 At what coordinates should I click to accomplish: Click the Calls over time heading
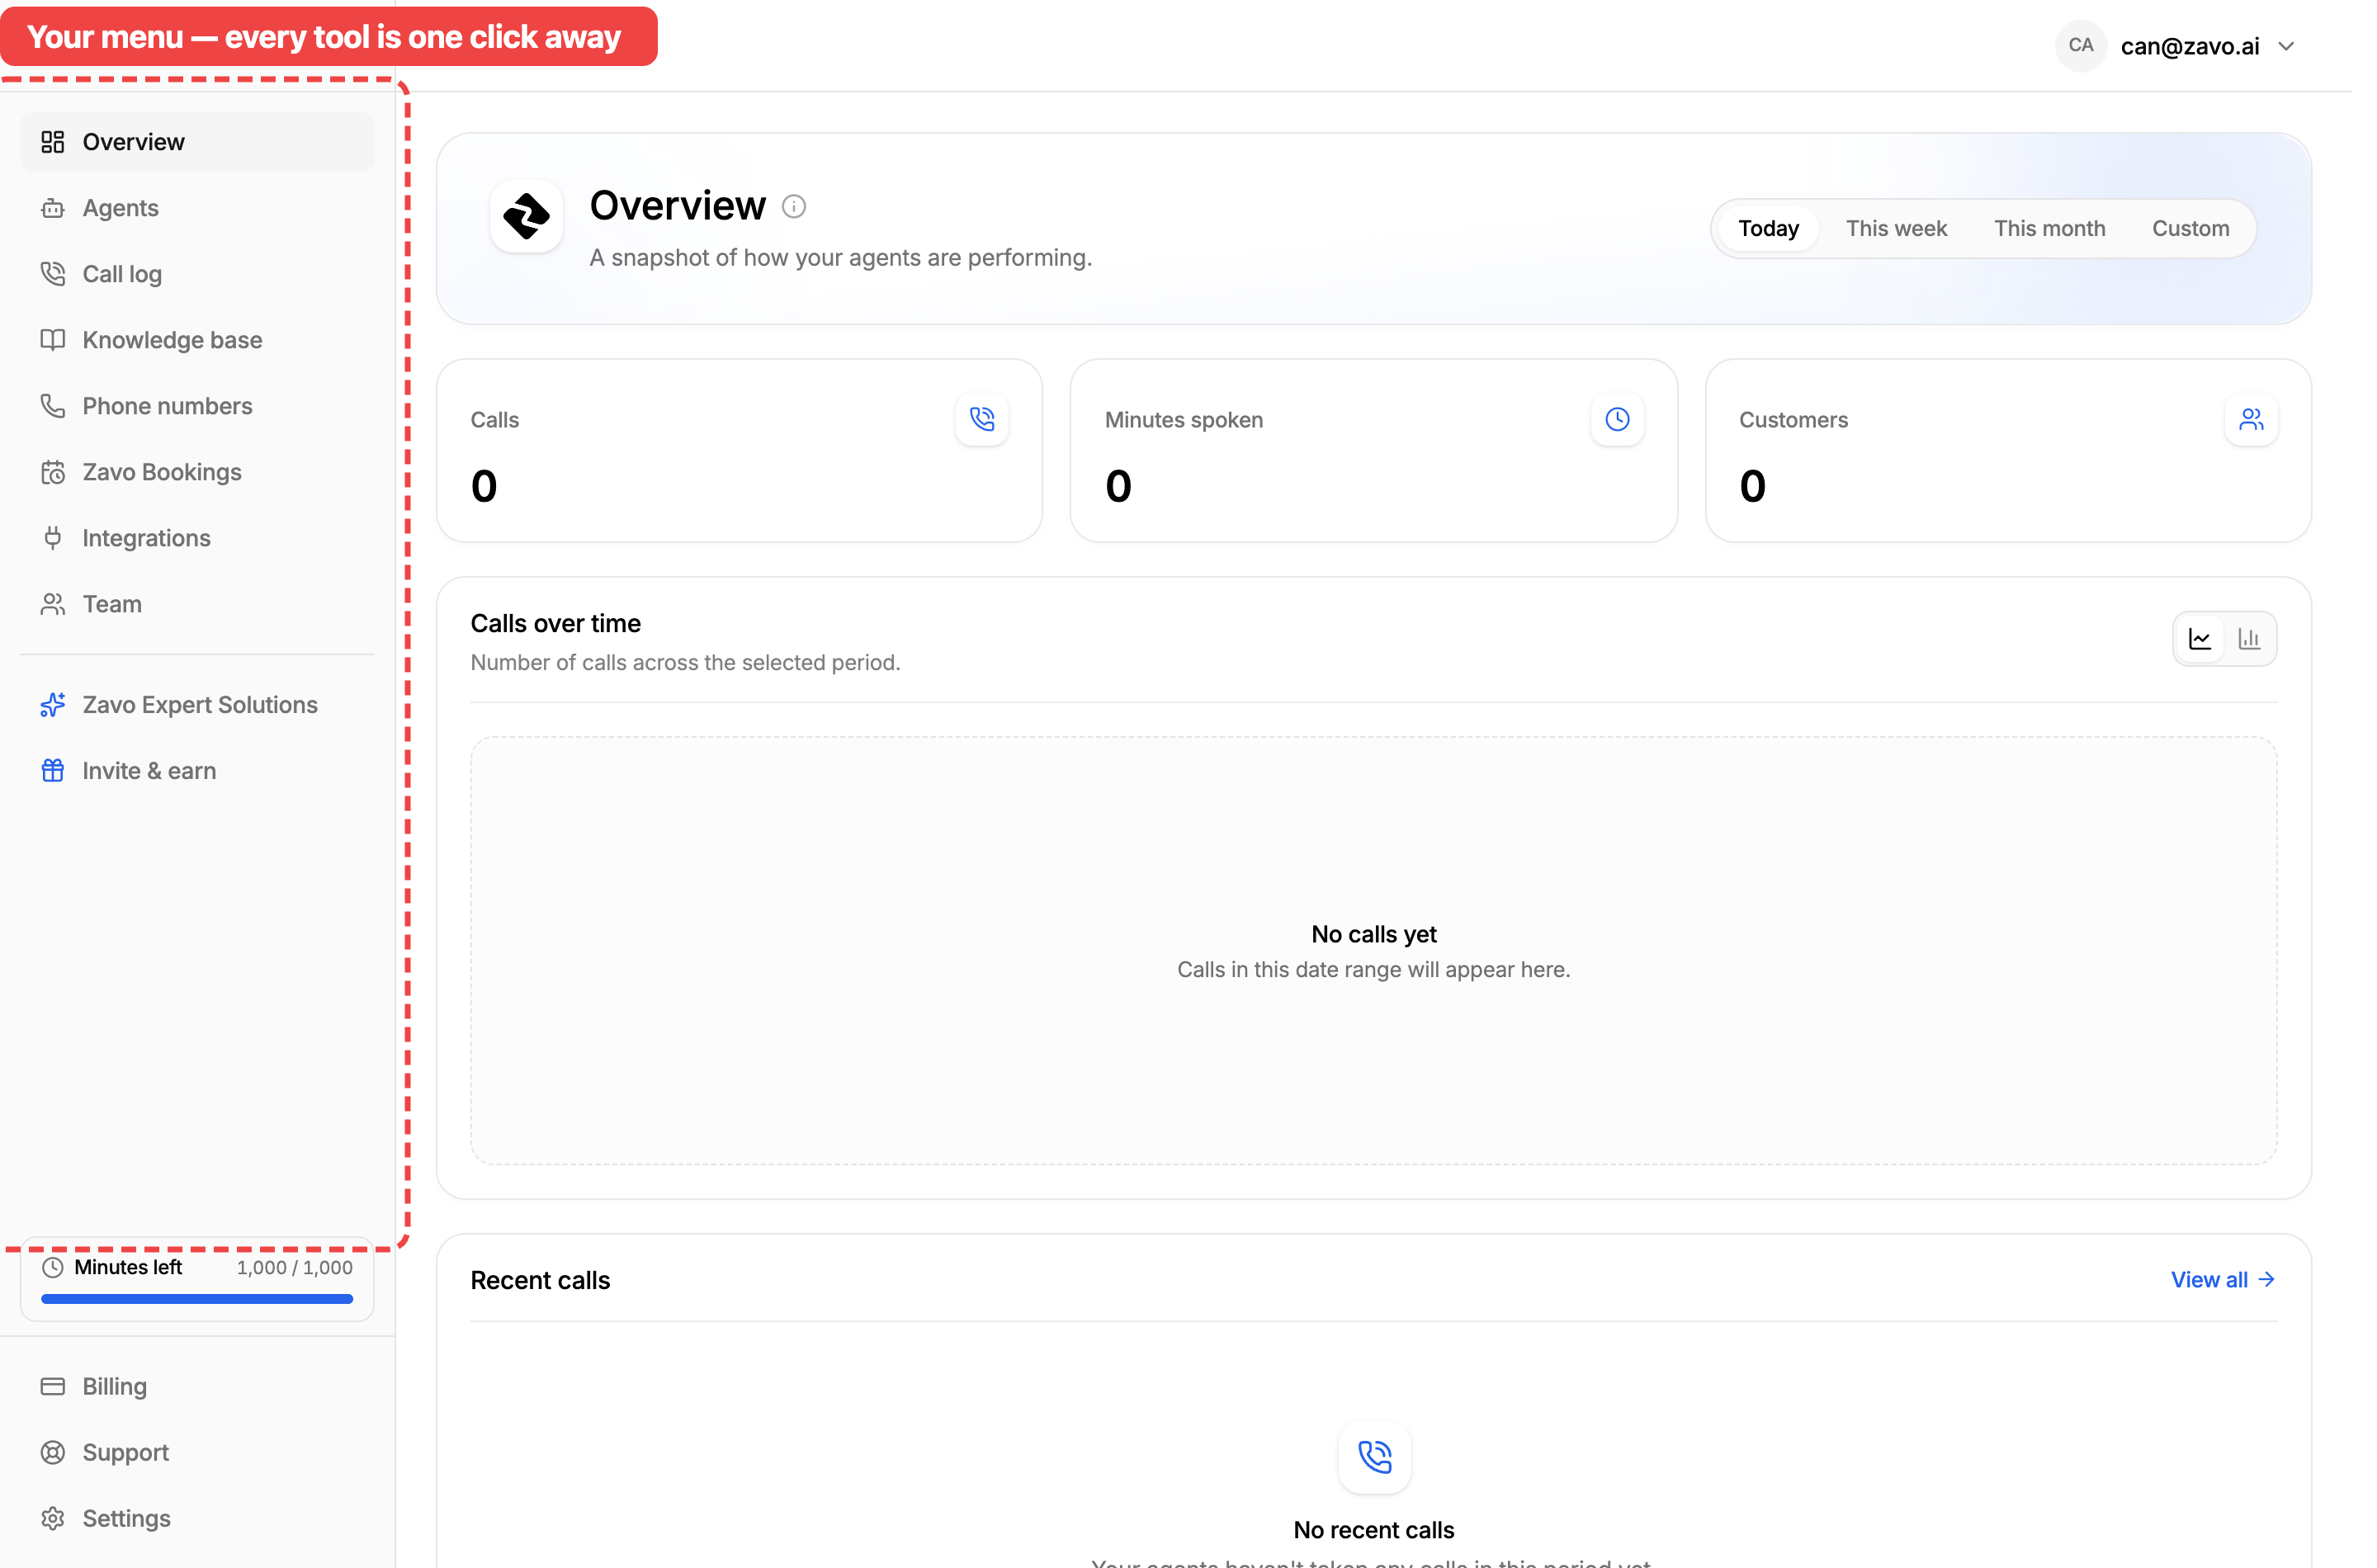click(x=556, y=624)
